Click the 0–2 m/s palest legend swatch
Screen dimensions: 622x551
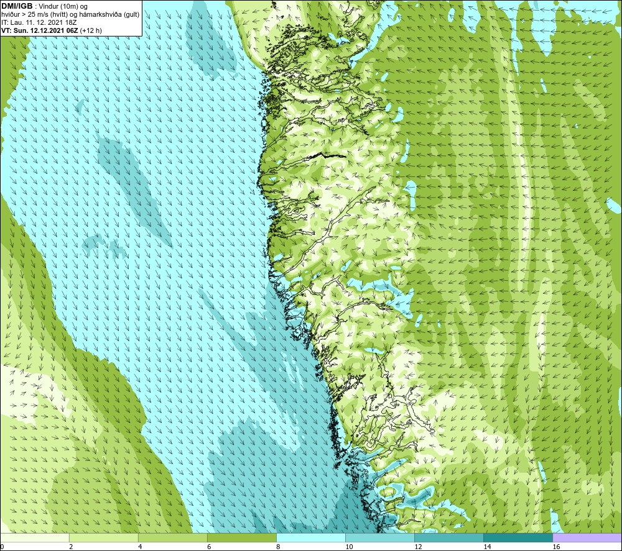(35, 537)
